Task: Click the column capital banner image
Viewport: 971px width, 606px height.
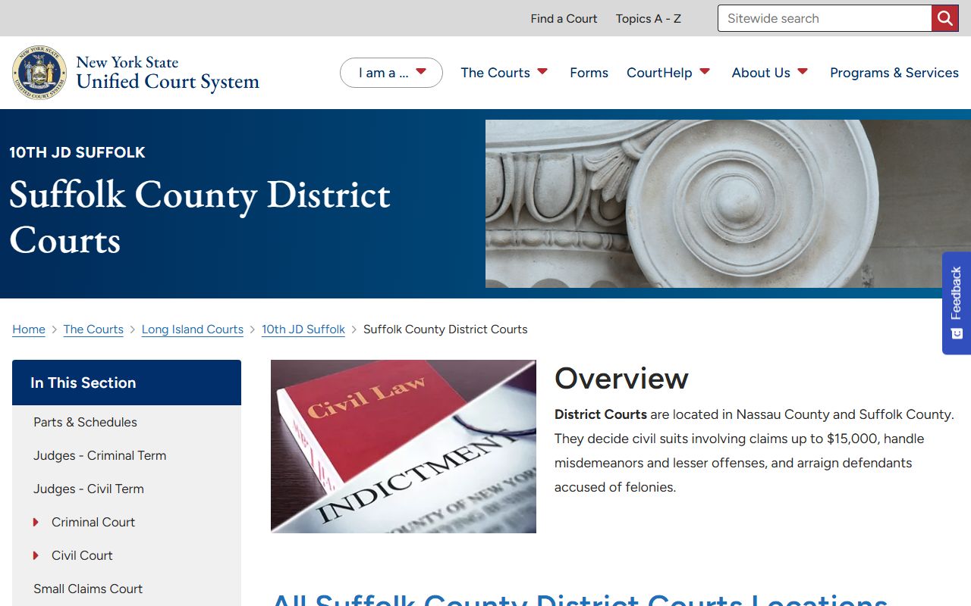Action: tap(728, 204)
